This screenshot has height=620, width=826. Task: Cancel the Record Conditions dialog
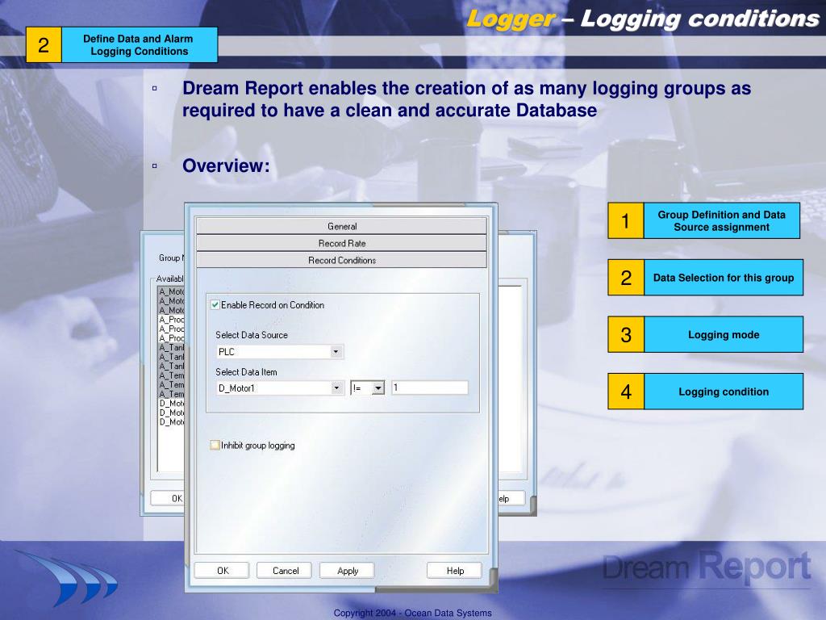tap(285, 571)
